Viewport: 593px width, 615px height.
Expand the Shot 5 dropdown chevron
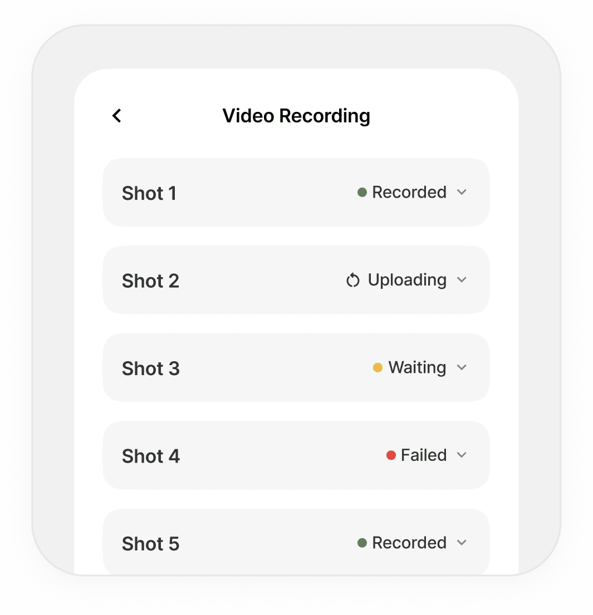[462, 543]
